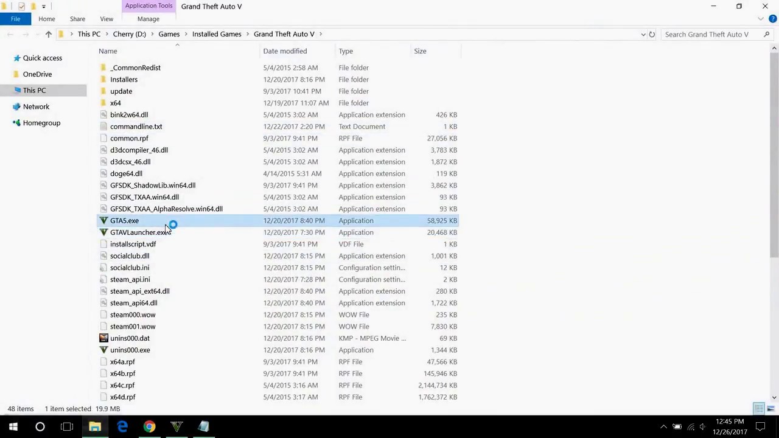This screenshot has width=779, height=438.
Task: Click the bink2w64.dll file icon
Action: pyautogui.click(x=103, y=115)
